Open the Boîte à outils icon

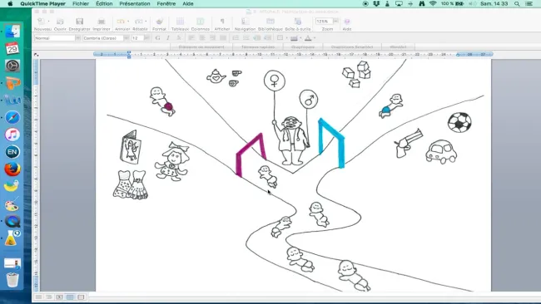click(297, 22)
